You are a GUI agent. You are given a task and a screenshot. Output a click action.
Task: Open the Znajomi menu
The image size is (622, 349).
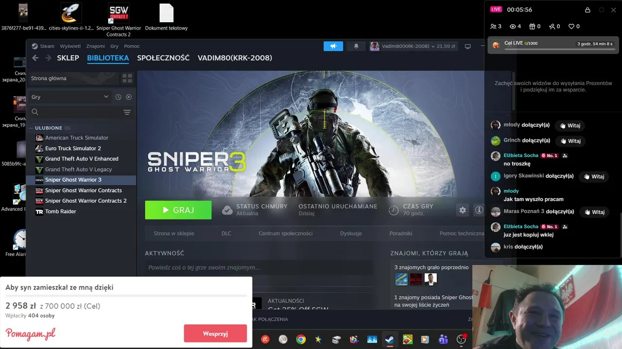[95, 46]
